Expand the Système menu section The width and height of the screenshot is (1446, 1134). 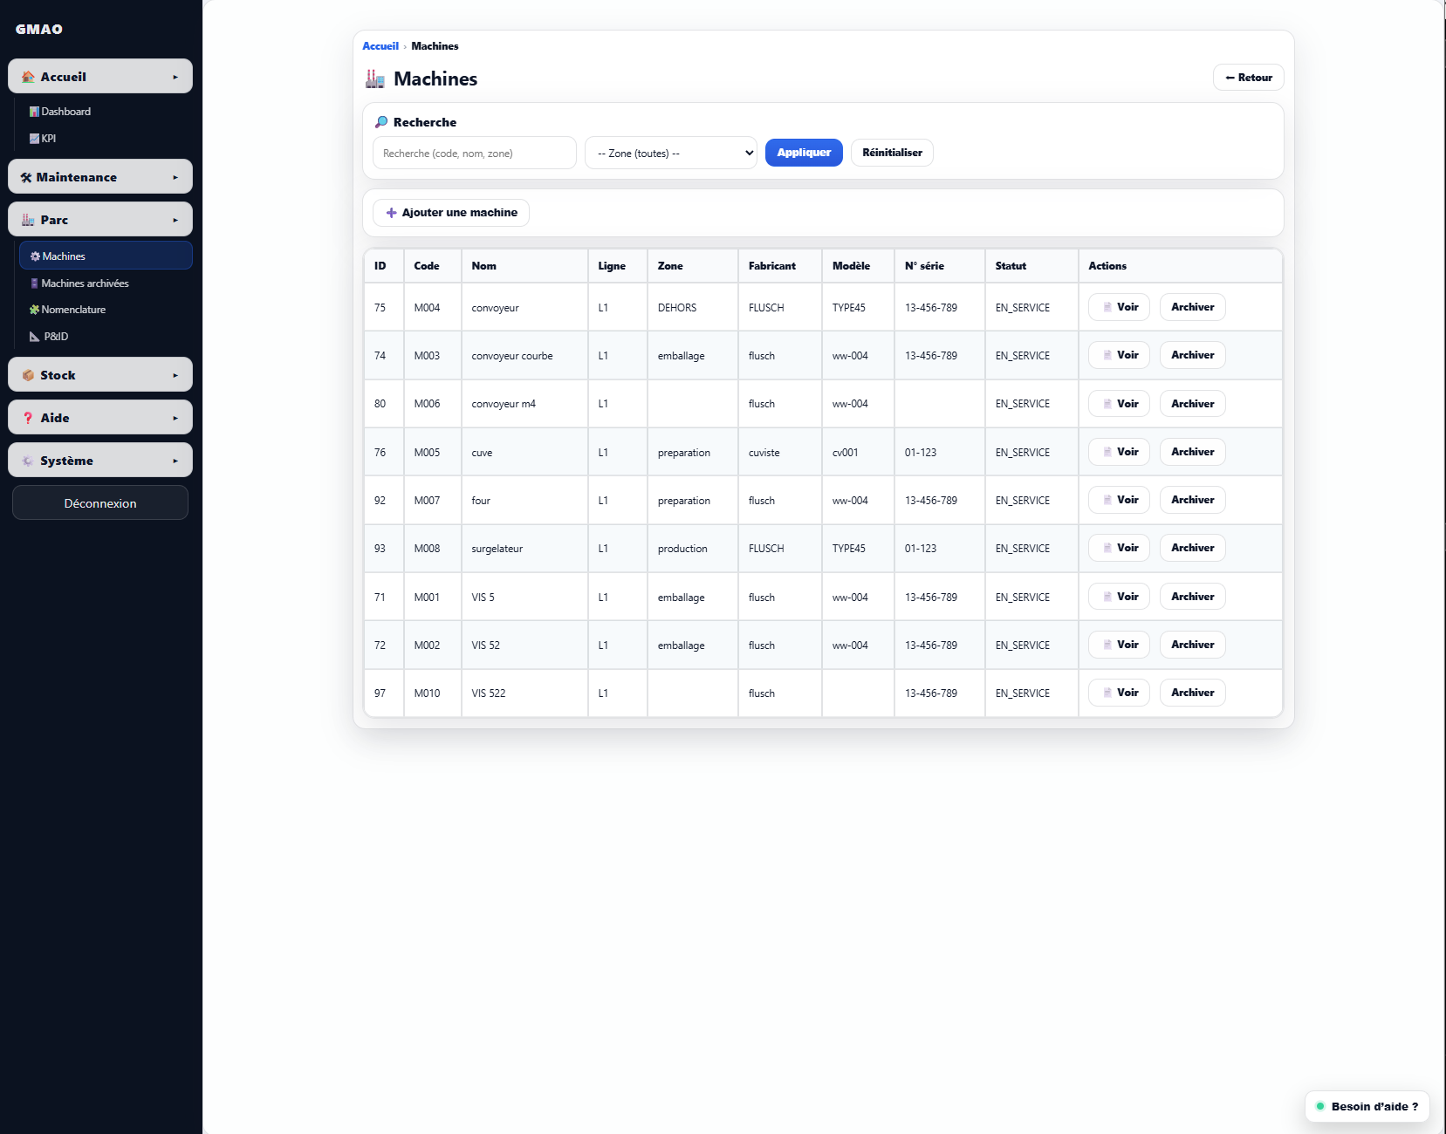(100, 461)
